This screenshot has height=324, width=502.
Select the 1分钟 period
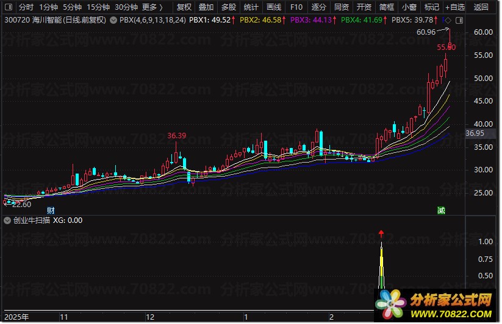[48, 7]
